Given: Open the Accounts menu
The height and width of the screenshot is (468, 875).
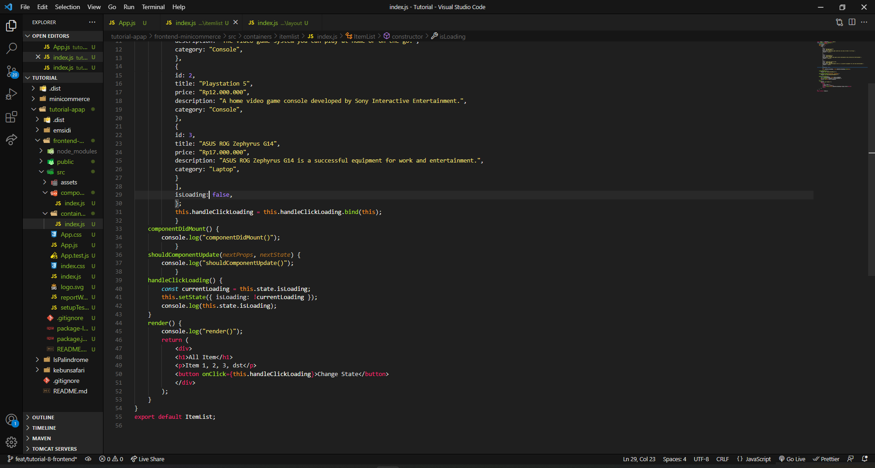Looking at the screenshot, I should point(11,419).
